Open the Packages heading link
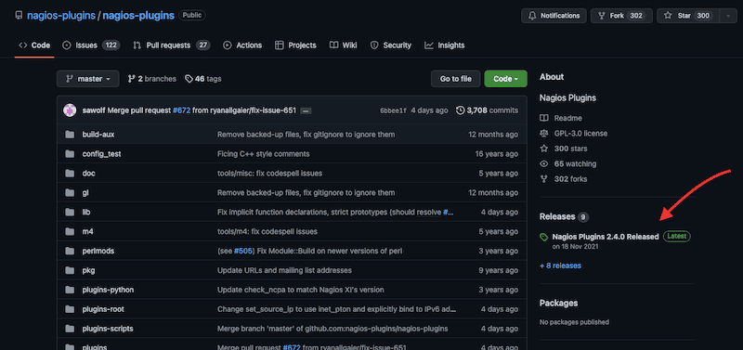Image resolution: width=743 pixels, height=350 pixels. [559, 303]
